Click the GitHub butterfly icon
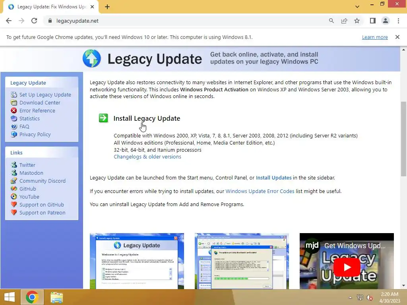The height and width of the screenshot is (305, 407). (x=14, y=189)
